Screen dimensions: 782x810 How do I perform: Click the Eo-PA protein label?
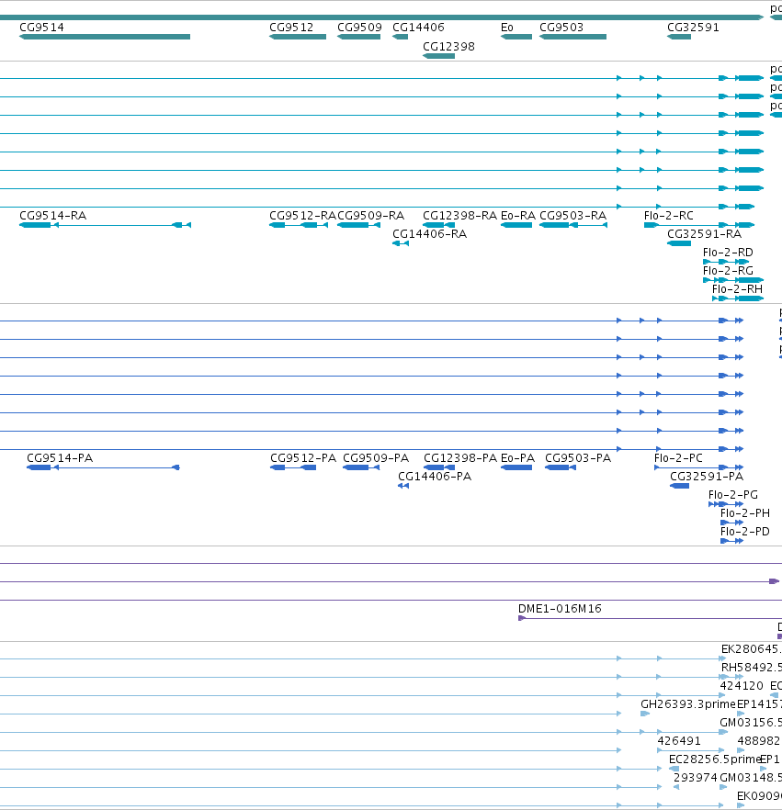[518, 458]
